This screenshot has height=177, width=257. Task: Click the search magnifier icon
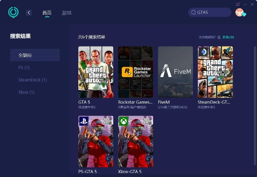click(x=193, y=12)
